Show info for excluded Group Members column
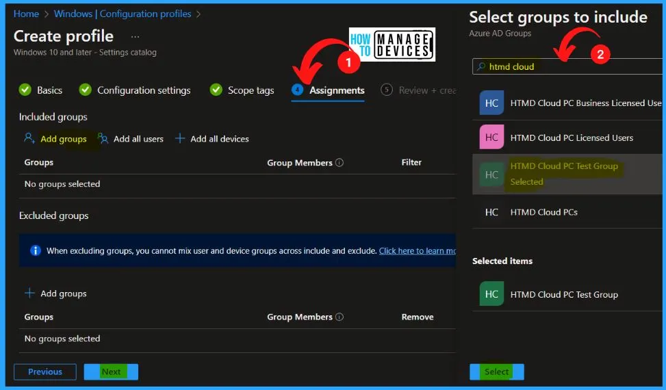The width and height of the screenshot is (666, 390). [x=340, y=317]
